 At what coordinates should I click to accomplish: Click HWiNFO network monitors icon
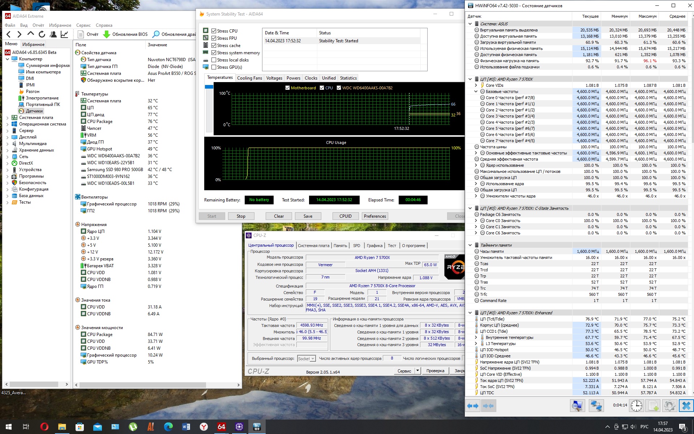click(x=596, y=406)
